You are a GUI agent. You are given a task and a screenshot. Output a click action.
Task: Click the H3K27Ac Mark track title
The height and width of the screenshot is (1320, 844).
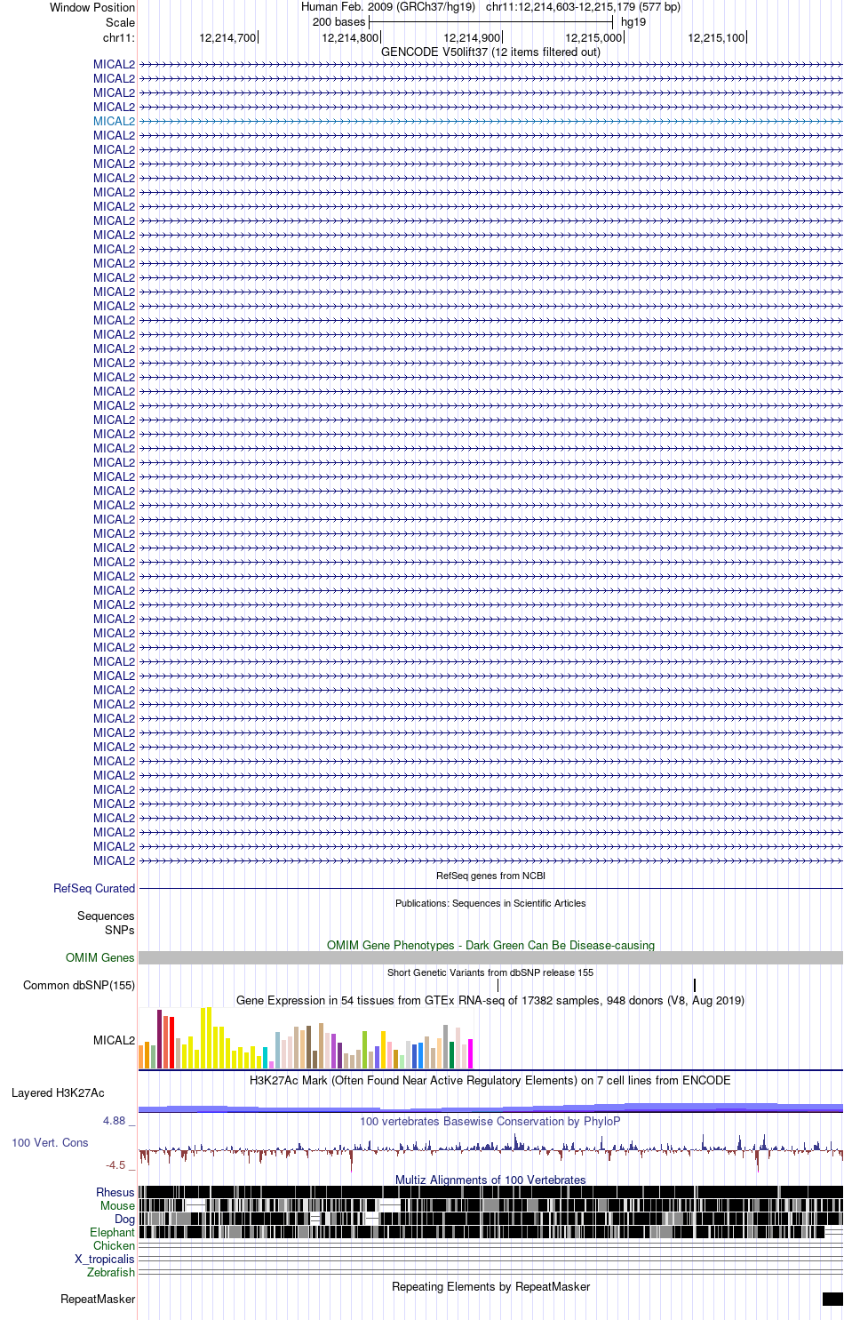[x=490, y=1080]
